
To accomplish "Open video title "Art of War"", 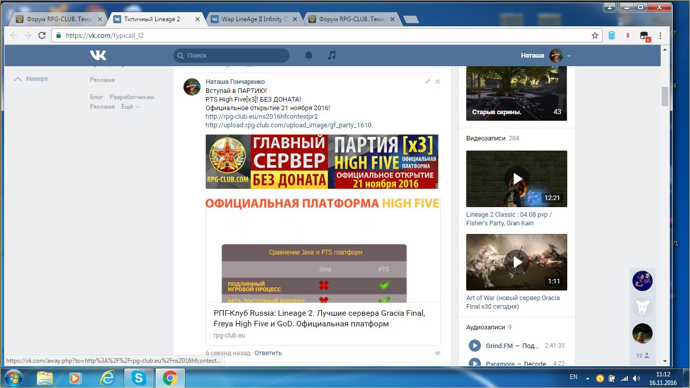I will pyautogui.click(x=513, y=302).
